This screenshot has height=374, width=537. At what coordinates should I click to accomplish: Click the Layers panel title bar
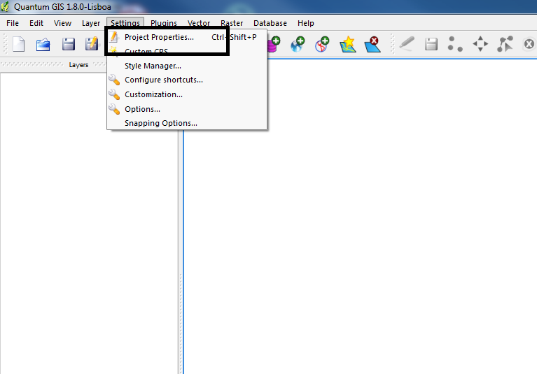tap(78, 65)
